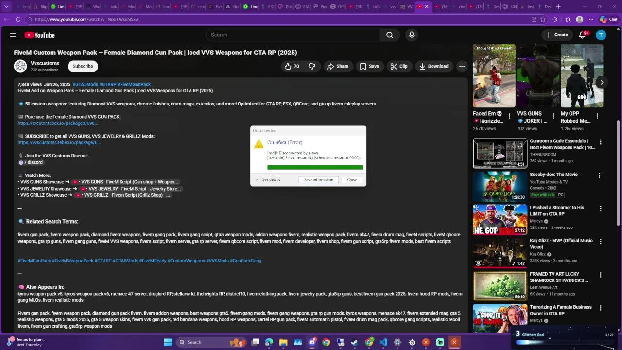The width and height of the screenshot is (622, 350).
Task: Like the video with thumbs up
Action: tap(292, 66)
